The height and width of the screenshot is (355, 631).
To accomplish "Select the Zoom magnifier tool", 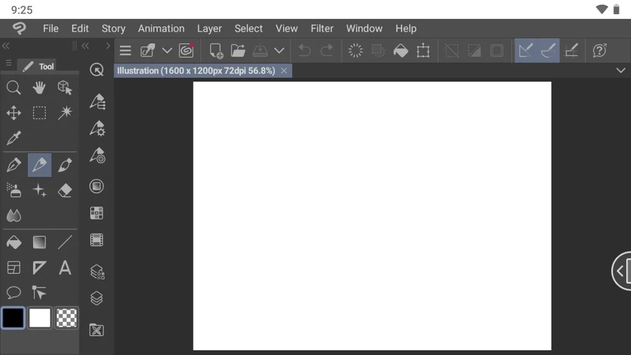I will tap(14, 88).
